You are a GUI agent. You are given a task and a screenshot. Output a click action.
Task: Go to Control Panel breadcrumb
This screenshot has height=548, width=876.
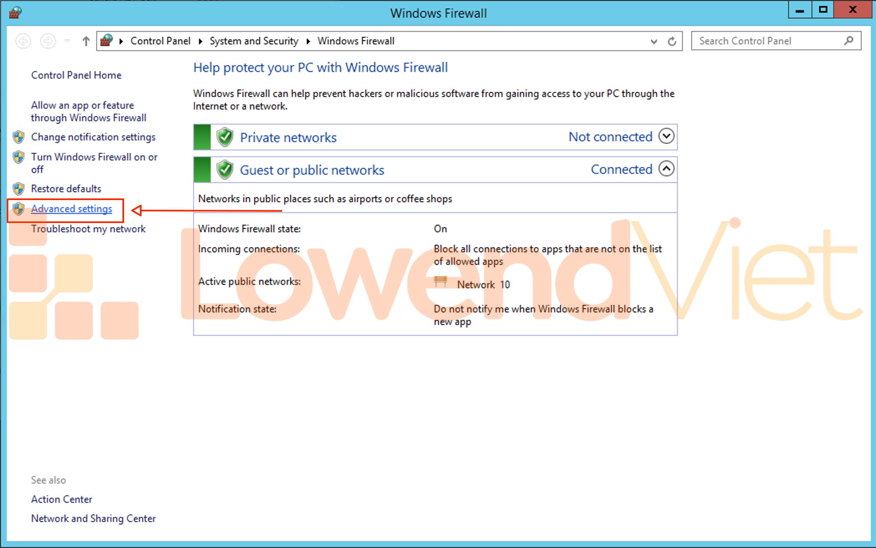pyautogui.click(x=160, y=41)
